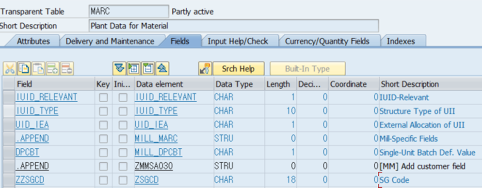The width and height of the screenshot is (482, 188).
Task: Select row via selector beside IUID_RELEVANT
Action: (9, 98)
